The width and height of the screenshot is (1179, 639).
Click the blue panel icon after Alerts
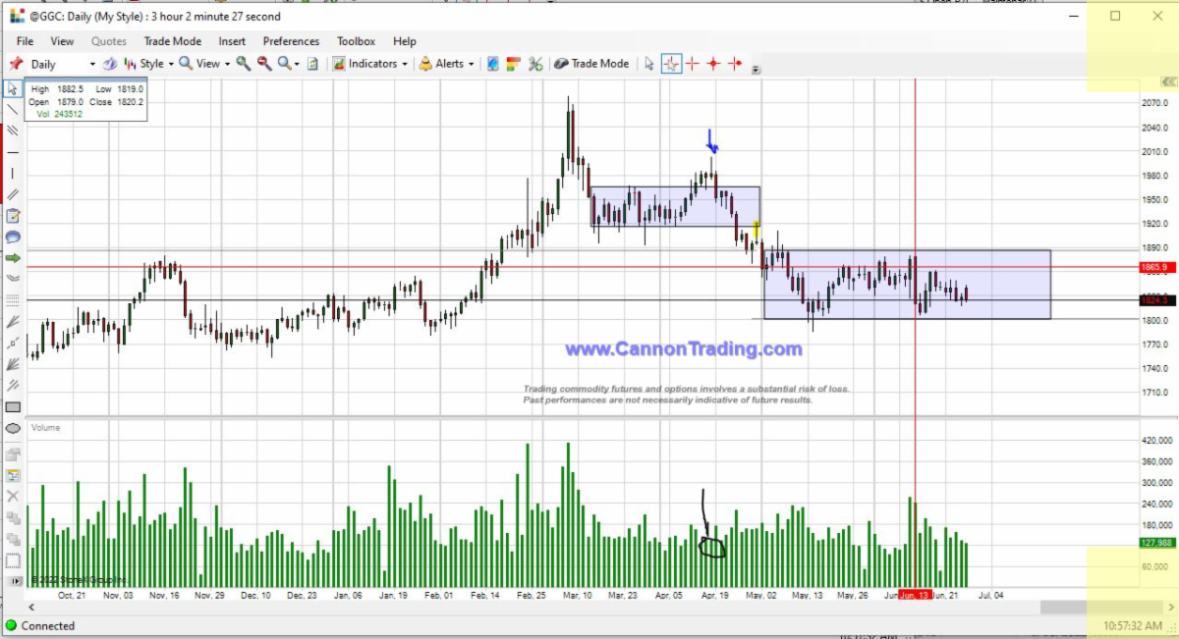pyautogui.click(x=493, y=64)
